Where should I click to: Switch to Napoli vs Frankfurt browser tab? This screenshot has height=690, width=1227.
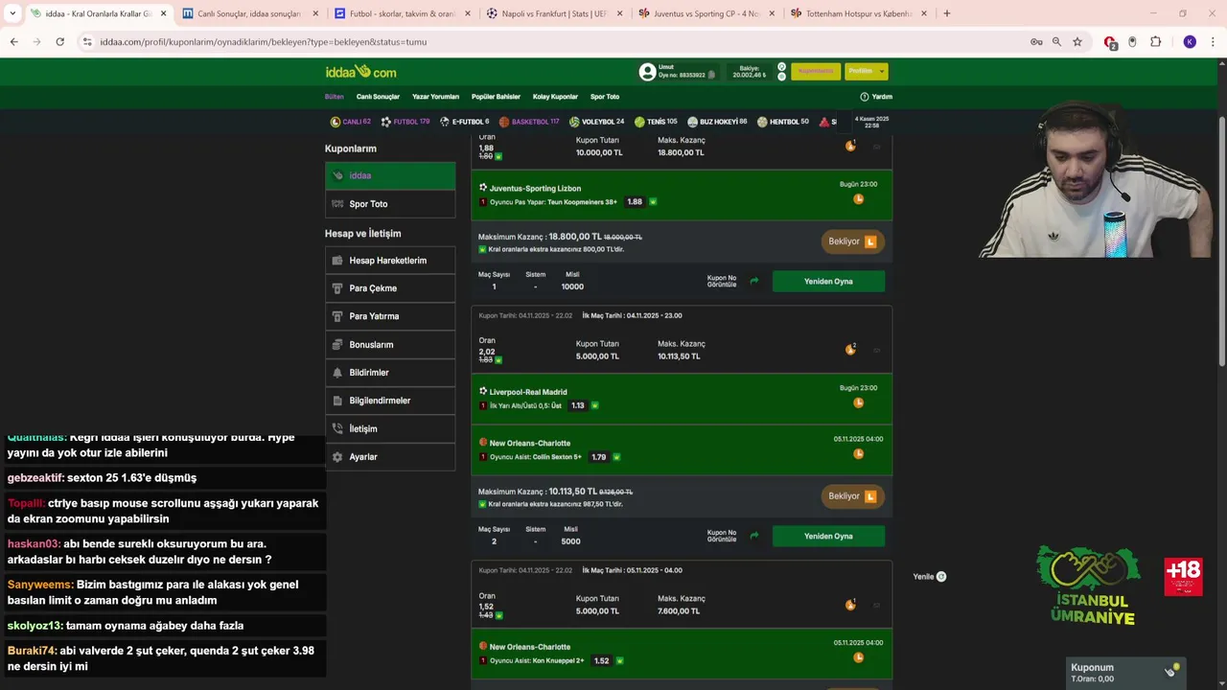coord(554,13)
